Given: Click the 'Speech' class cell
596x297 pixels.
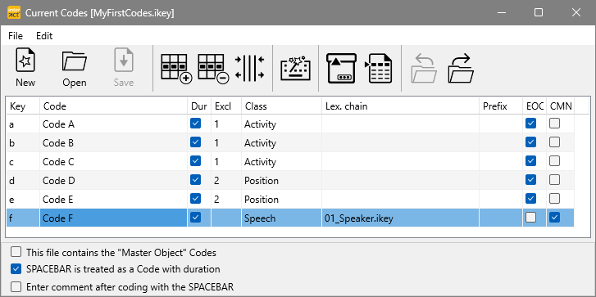Looking at the screenshot, I should (282, 218).
